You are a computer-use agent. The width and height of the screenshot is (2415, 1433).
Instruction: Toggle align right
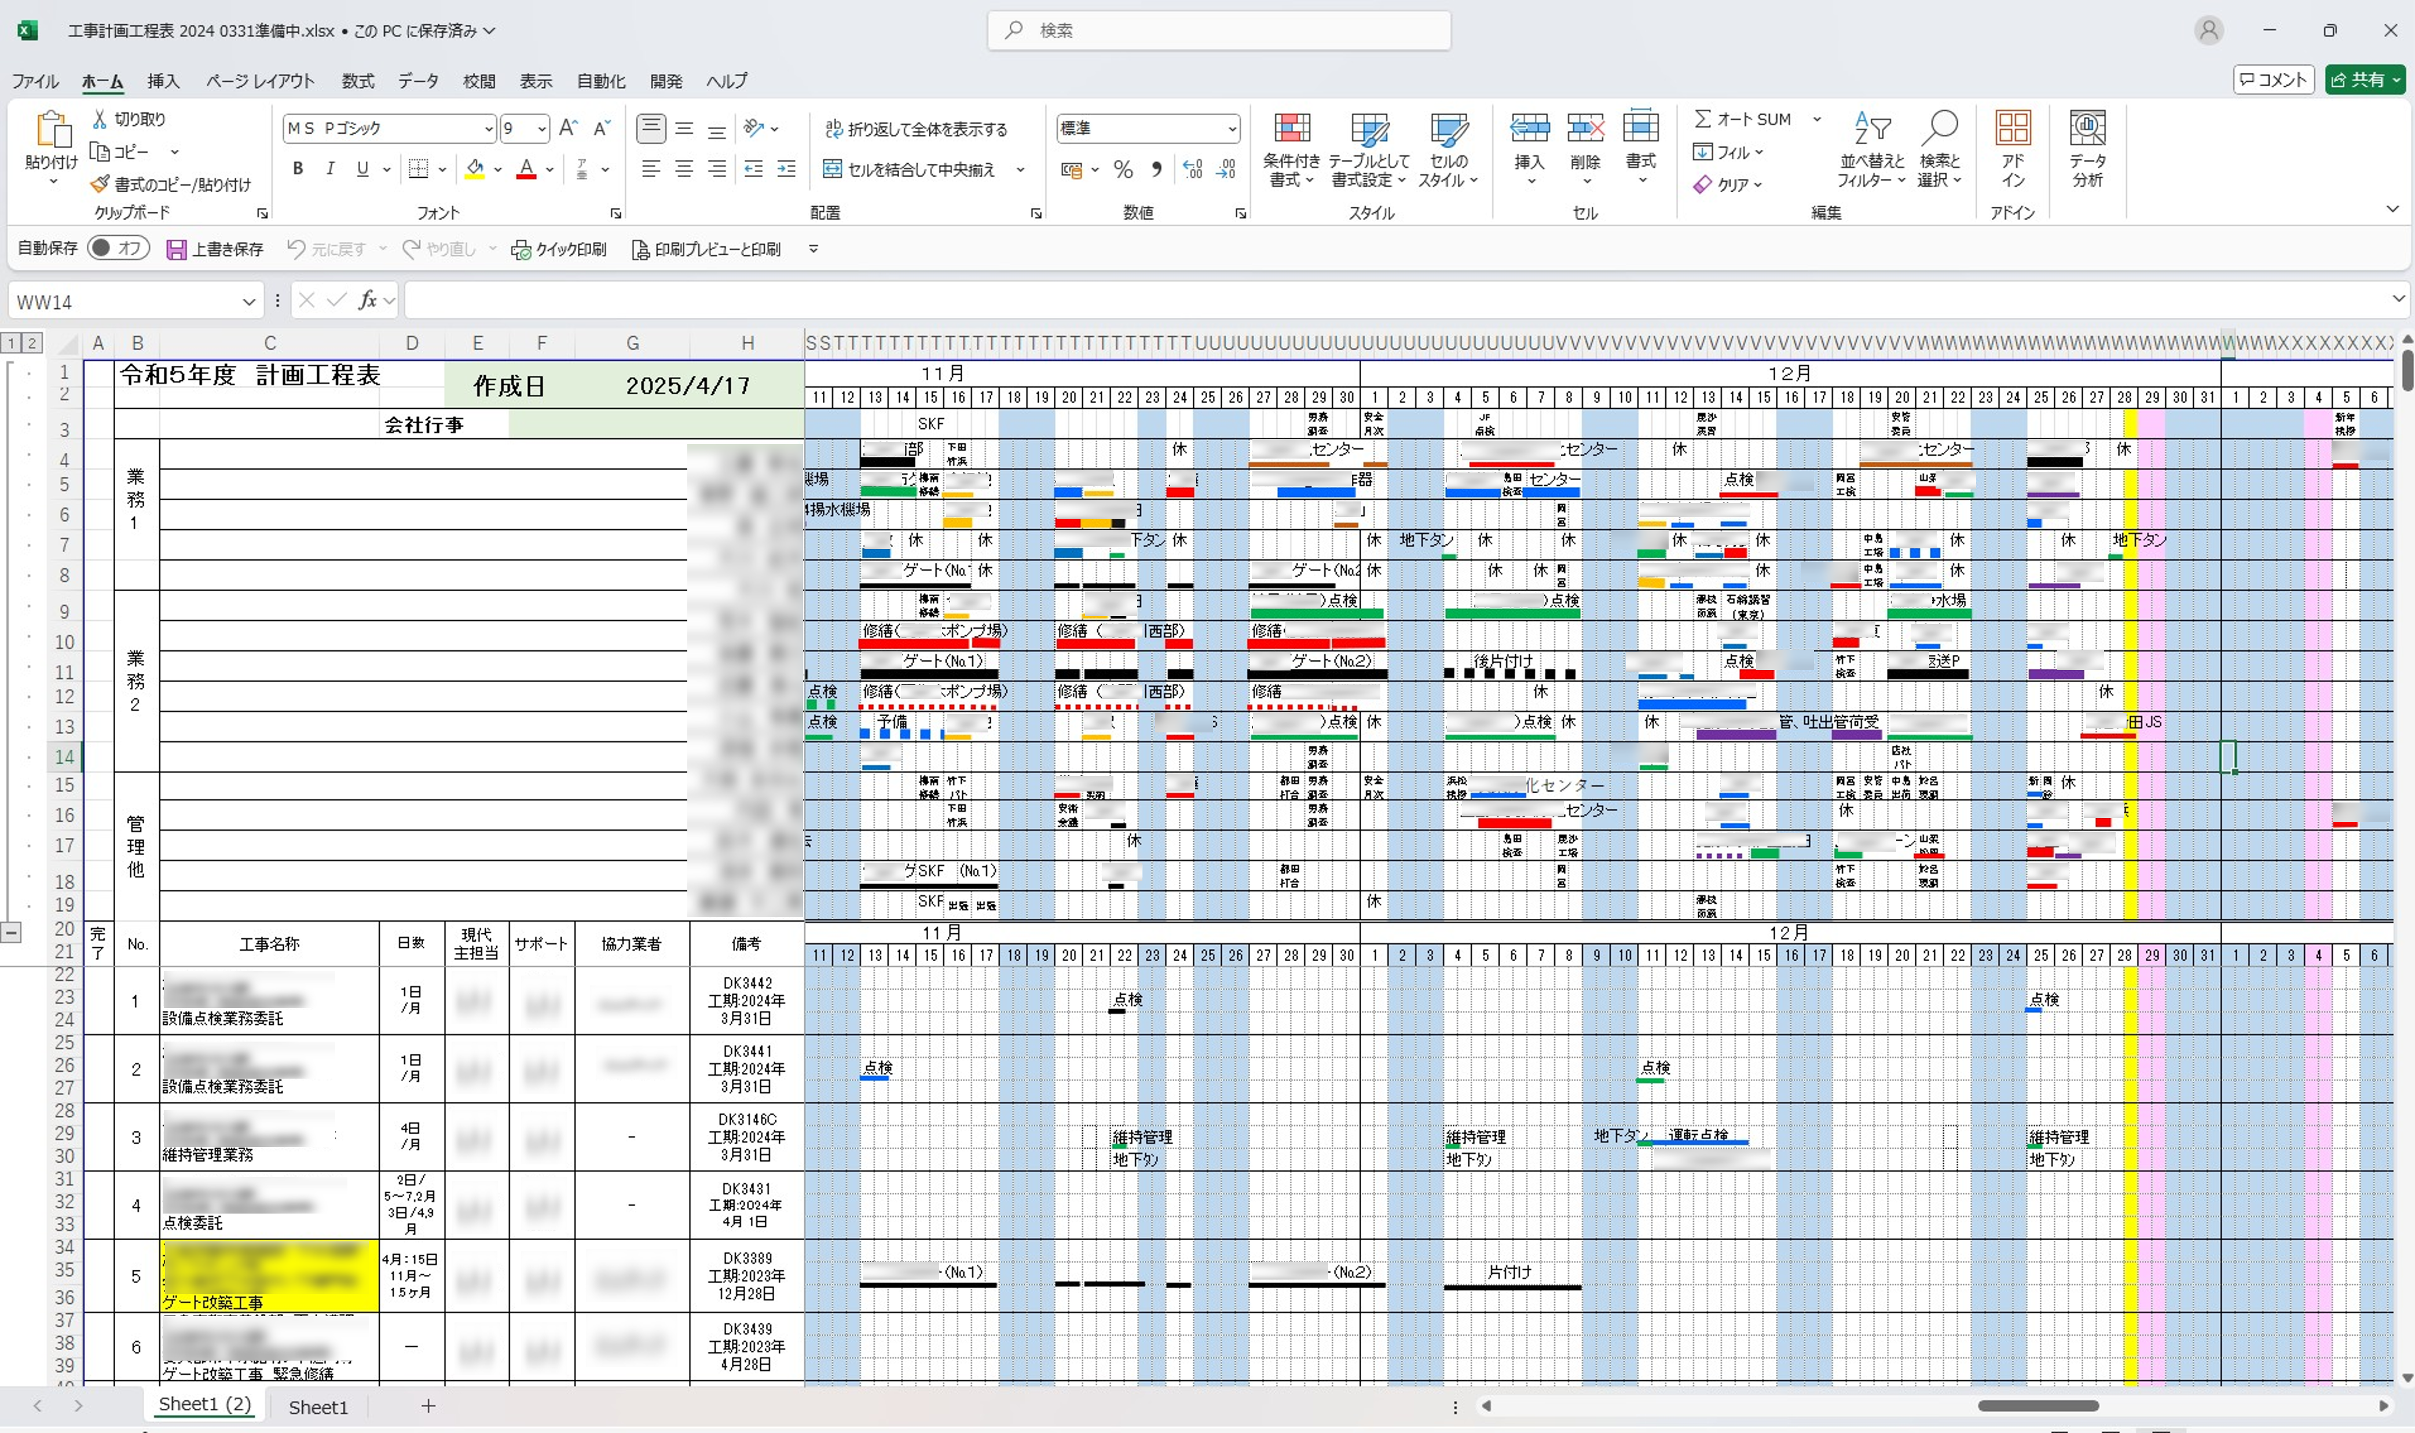(716, 169)
